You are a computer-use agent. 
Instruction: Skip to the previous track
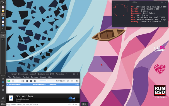(23, 81)
